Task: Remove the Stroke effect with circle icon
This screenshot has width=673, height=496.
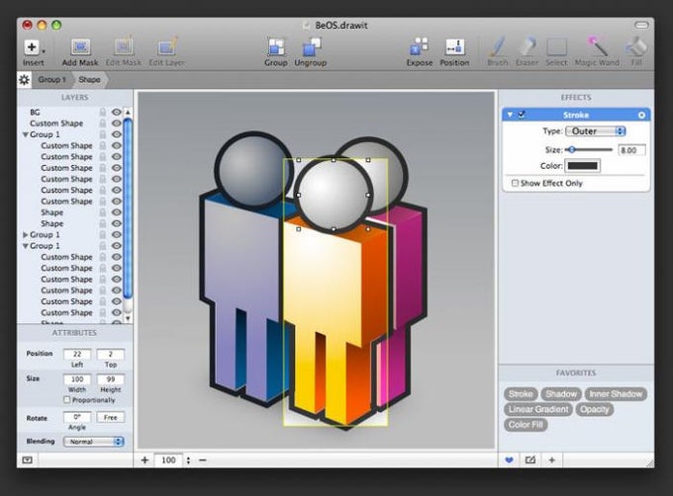Action: click(641, 115)
